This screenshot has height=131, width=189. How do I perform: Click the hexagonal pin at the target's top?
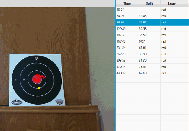[36, 58]
